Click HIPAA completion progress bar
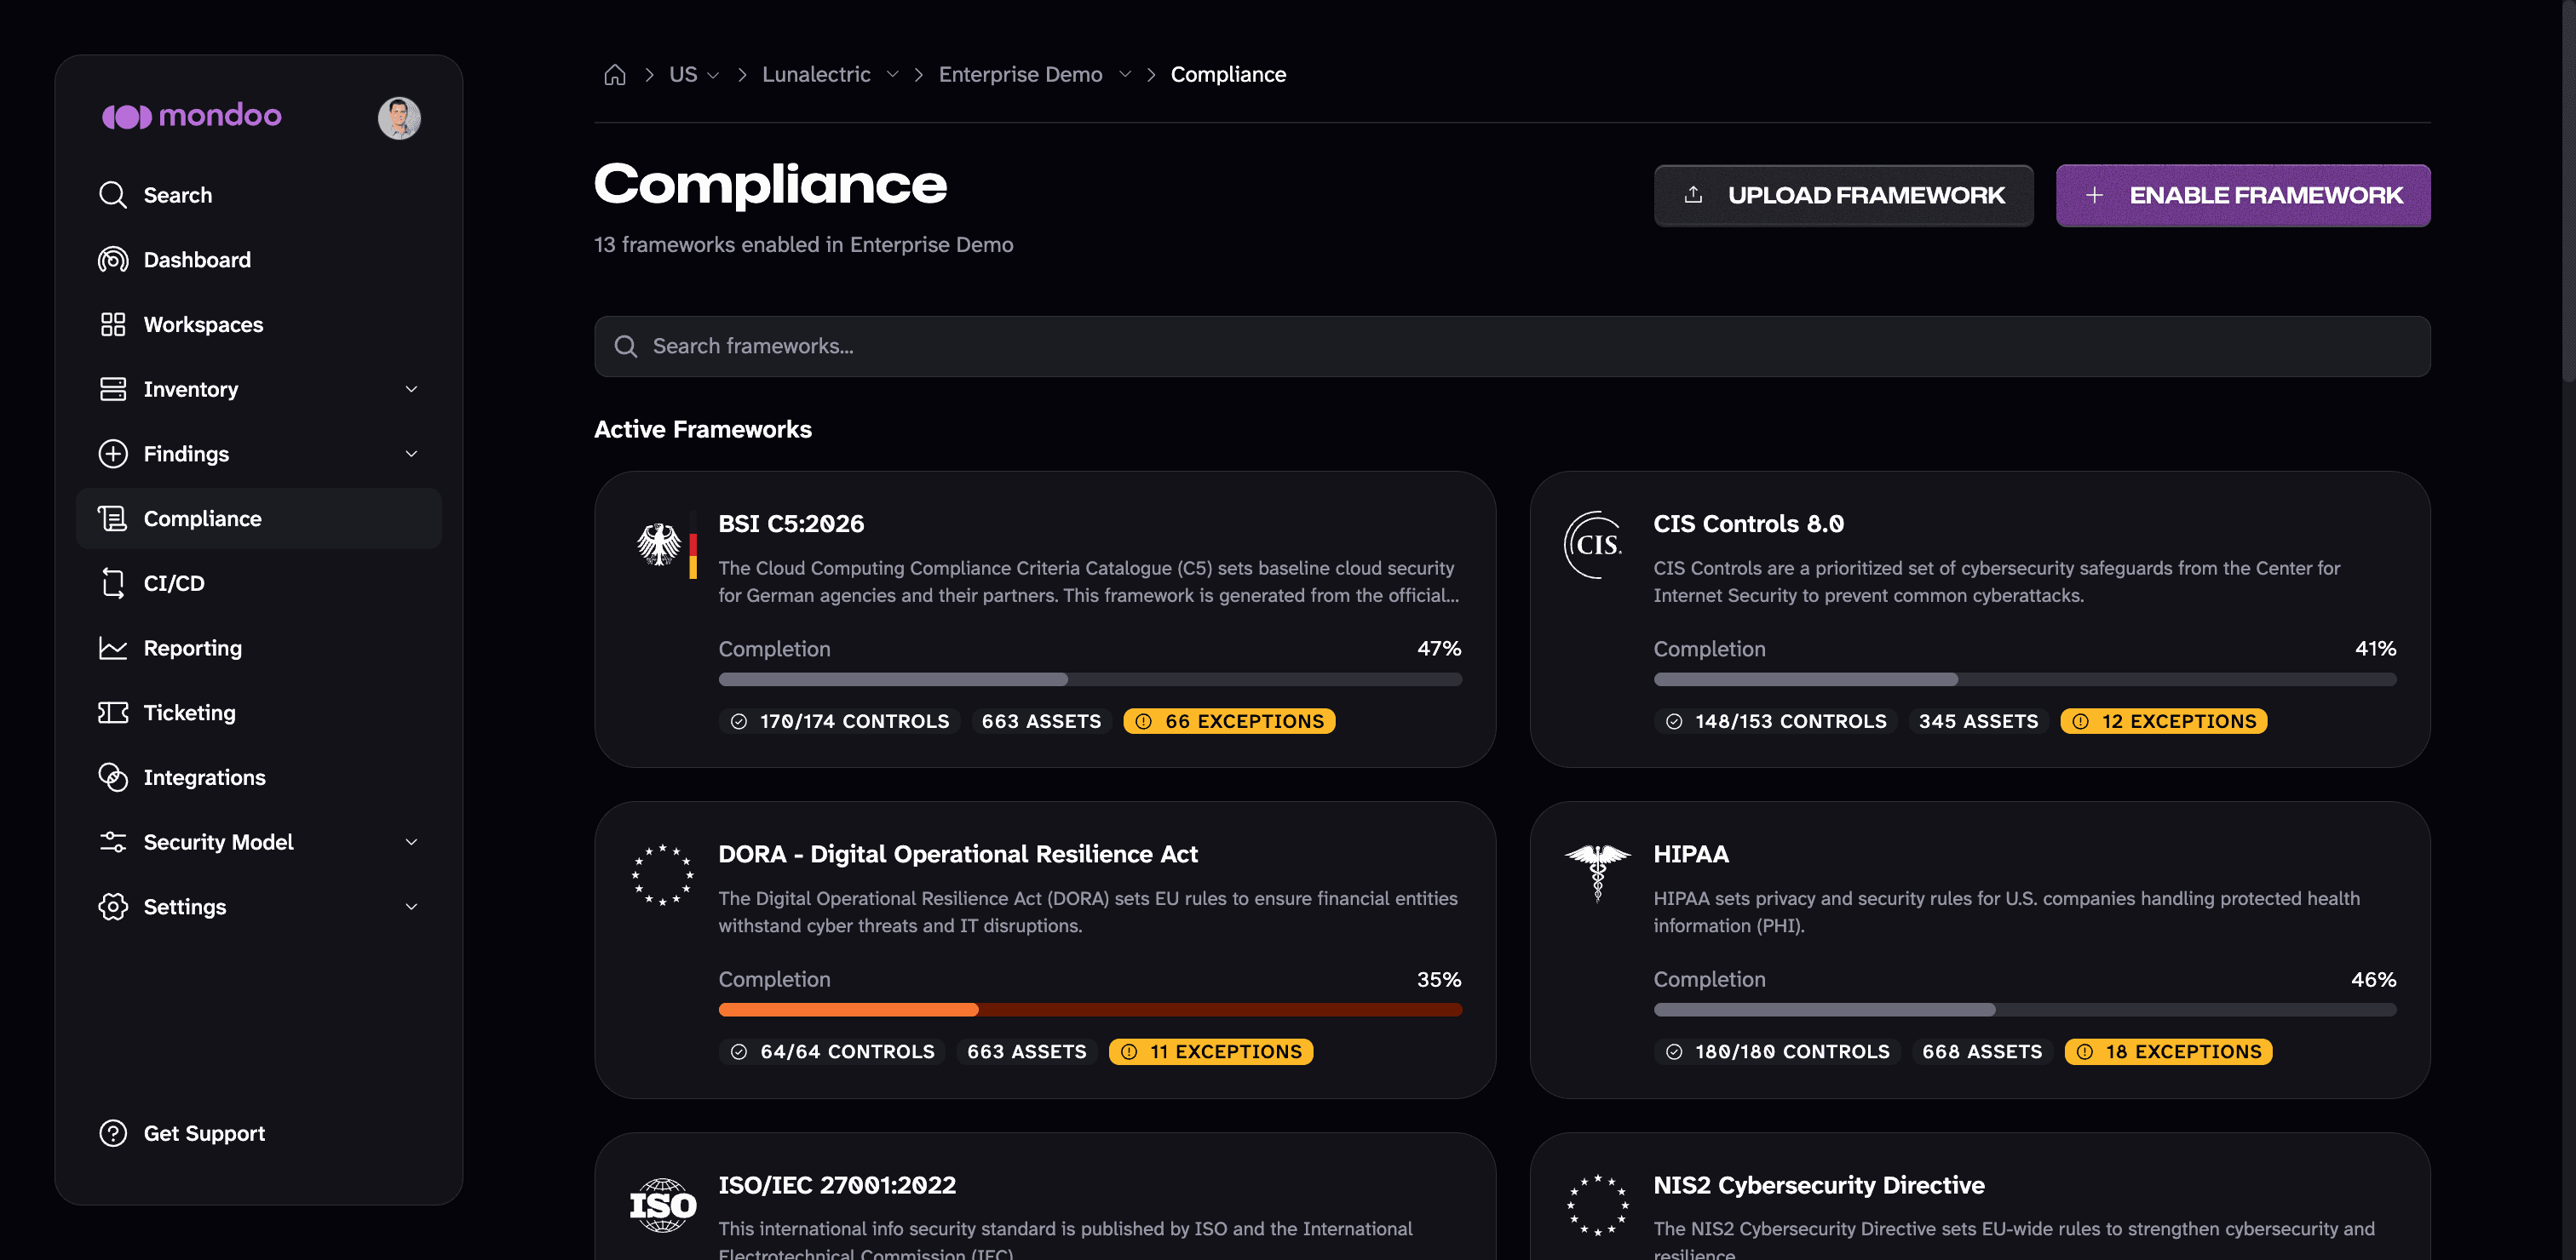Viewport: 2576px width, 1260px height. (2025, 1011)
